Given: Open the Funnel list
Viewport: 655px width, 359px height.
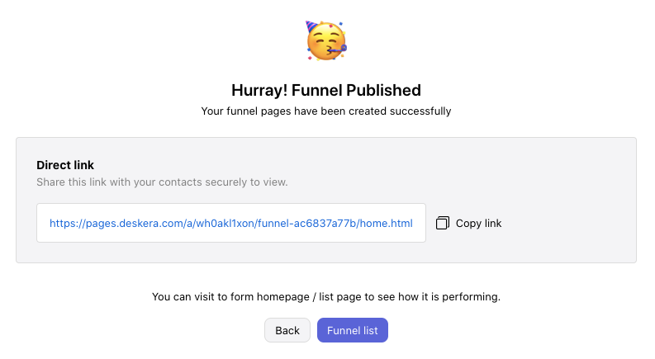Looking at the screenshot, I should pos(353,330).
